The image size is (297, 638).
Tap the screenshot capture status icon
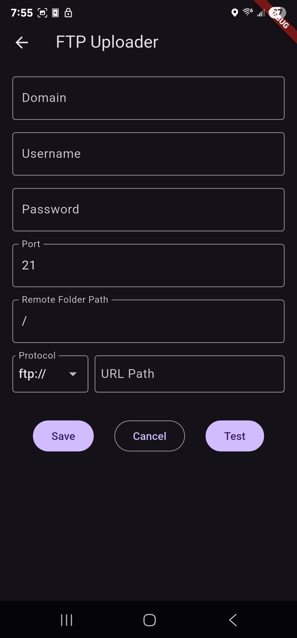[42, 13]
